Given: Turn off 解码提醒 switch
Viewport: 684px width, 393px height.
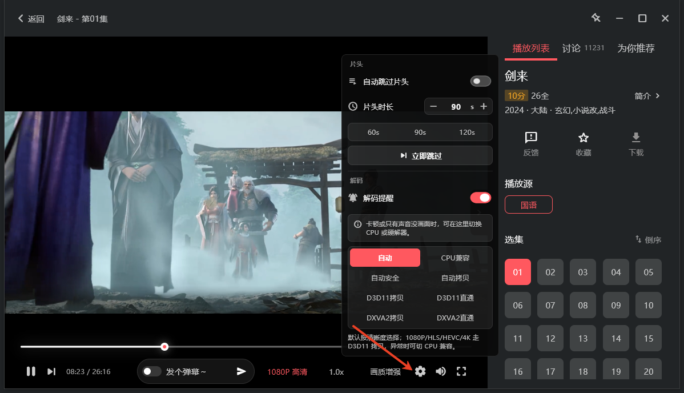Looking at the screenshot, I should tap(480, 198).
